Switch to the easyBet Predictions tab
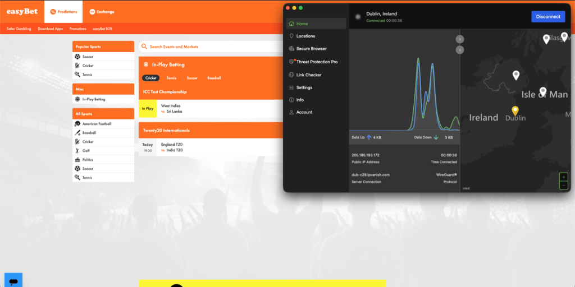Screen dimensions: 575x287 (63, 12)
